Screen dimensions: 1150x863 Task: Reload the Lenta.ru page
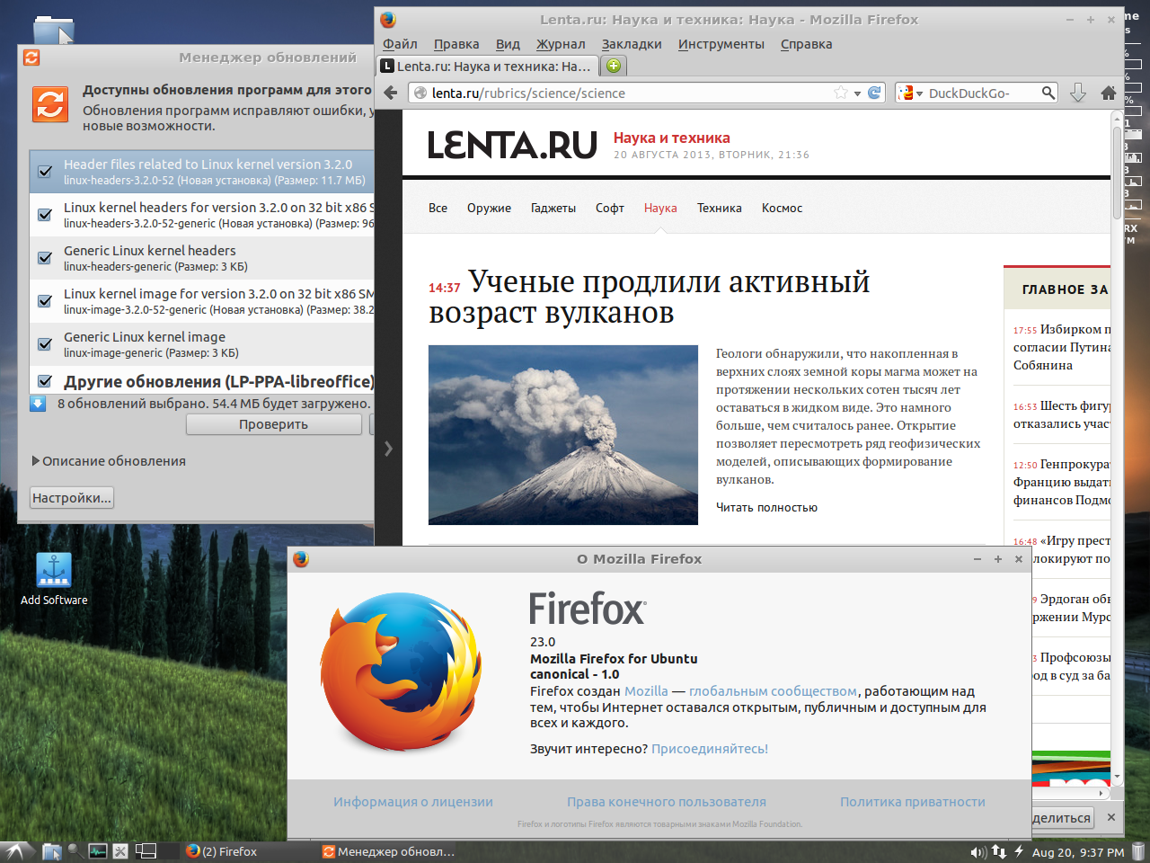[x=874, y=93]
